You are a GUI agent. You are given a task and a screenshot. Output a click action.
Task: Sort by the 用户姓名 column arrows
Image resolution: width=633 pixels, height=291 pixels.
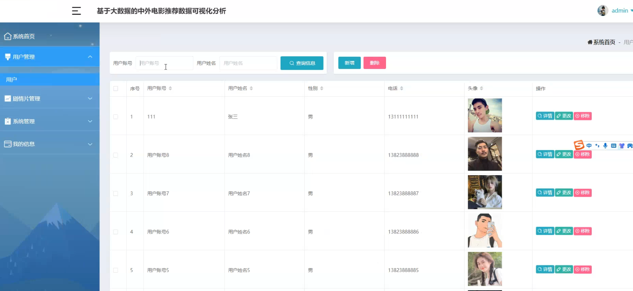point(251,89)
